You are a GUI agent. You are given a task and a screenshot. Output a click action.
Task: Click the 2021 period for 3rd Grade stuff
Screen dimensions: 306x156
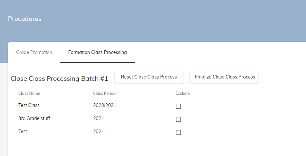(98, 118)
